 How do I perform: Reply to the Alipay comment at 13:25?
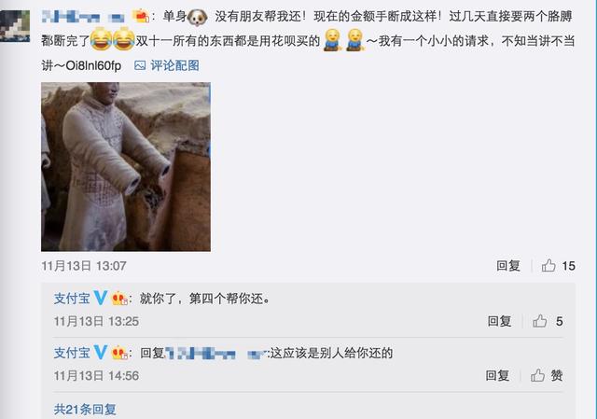click(x=499, y=321)
